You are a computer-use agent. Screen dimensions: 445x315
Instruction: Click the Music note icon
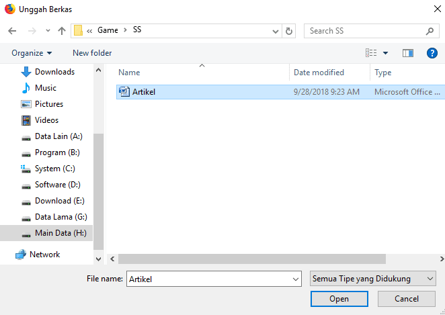(26, 88)
